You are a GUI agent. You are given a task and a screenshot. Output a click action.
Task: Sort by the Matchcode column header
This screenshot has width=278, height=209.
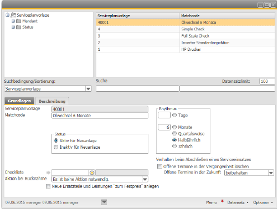[x=227, y=15]
